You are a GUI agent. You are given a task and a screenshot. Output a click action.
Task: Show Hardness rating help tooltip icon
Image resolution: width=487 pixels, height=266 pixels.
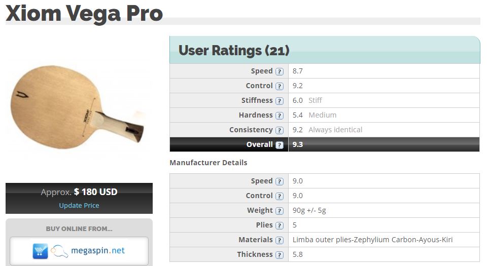coord(280,116)
